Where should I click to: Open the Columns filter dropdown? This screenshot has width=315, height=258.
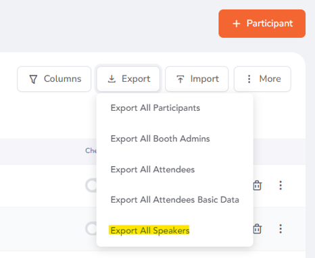54,79
